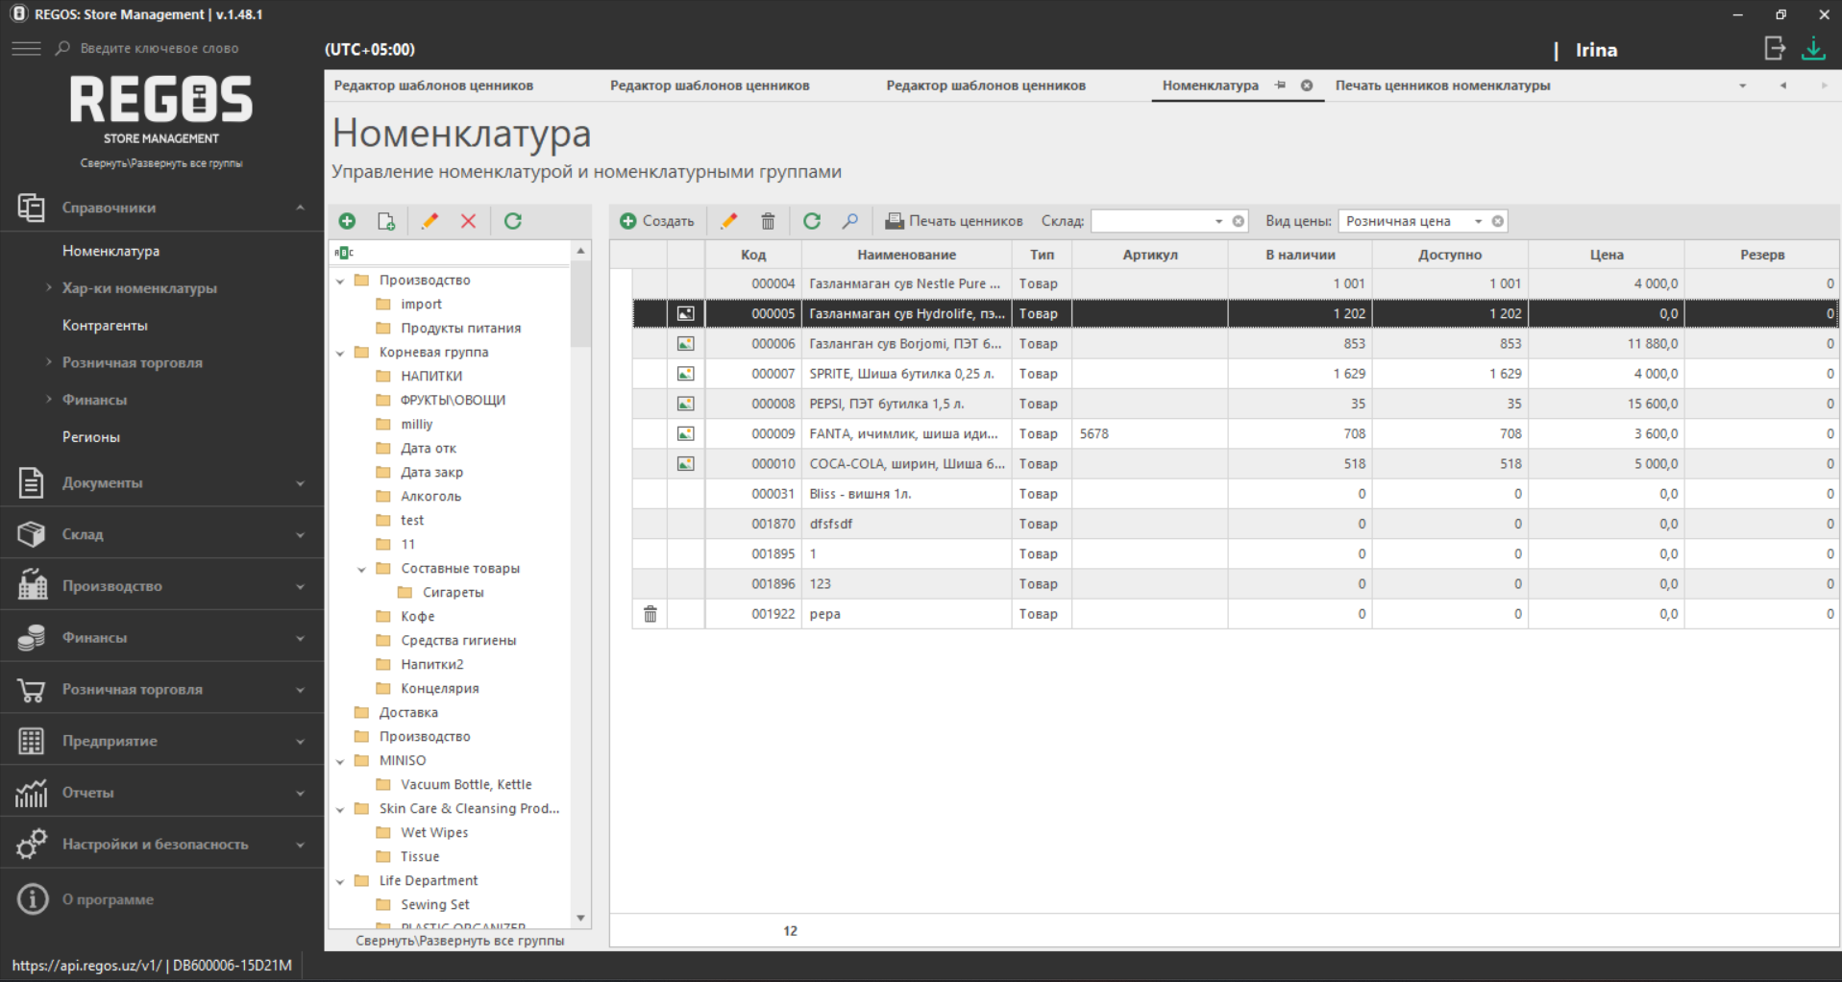Image resolution: width=1842 pixels, height=982 pixels.
Task: Open the Вид цены dropdown
Action: tap(1478, 221)
